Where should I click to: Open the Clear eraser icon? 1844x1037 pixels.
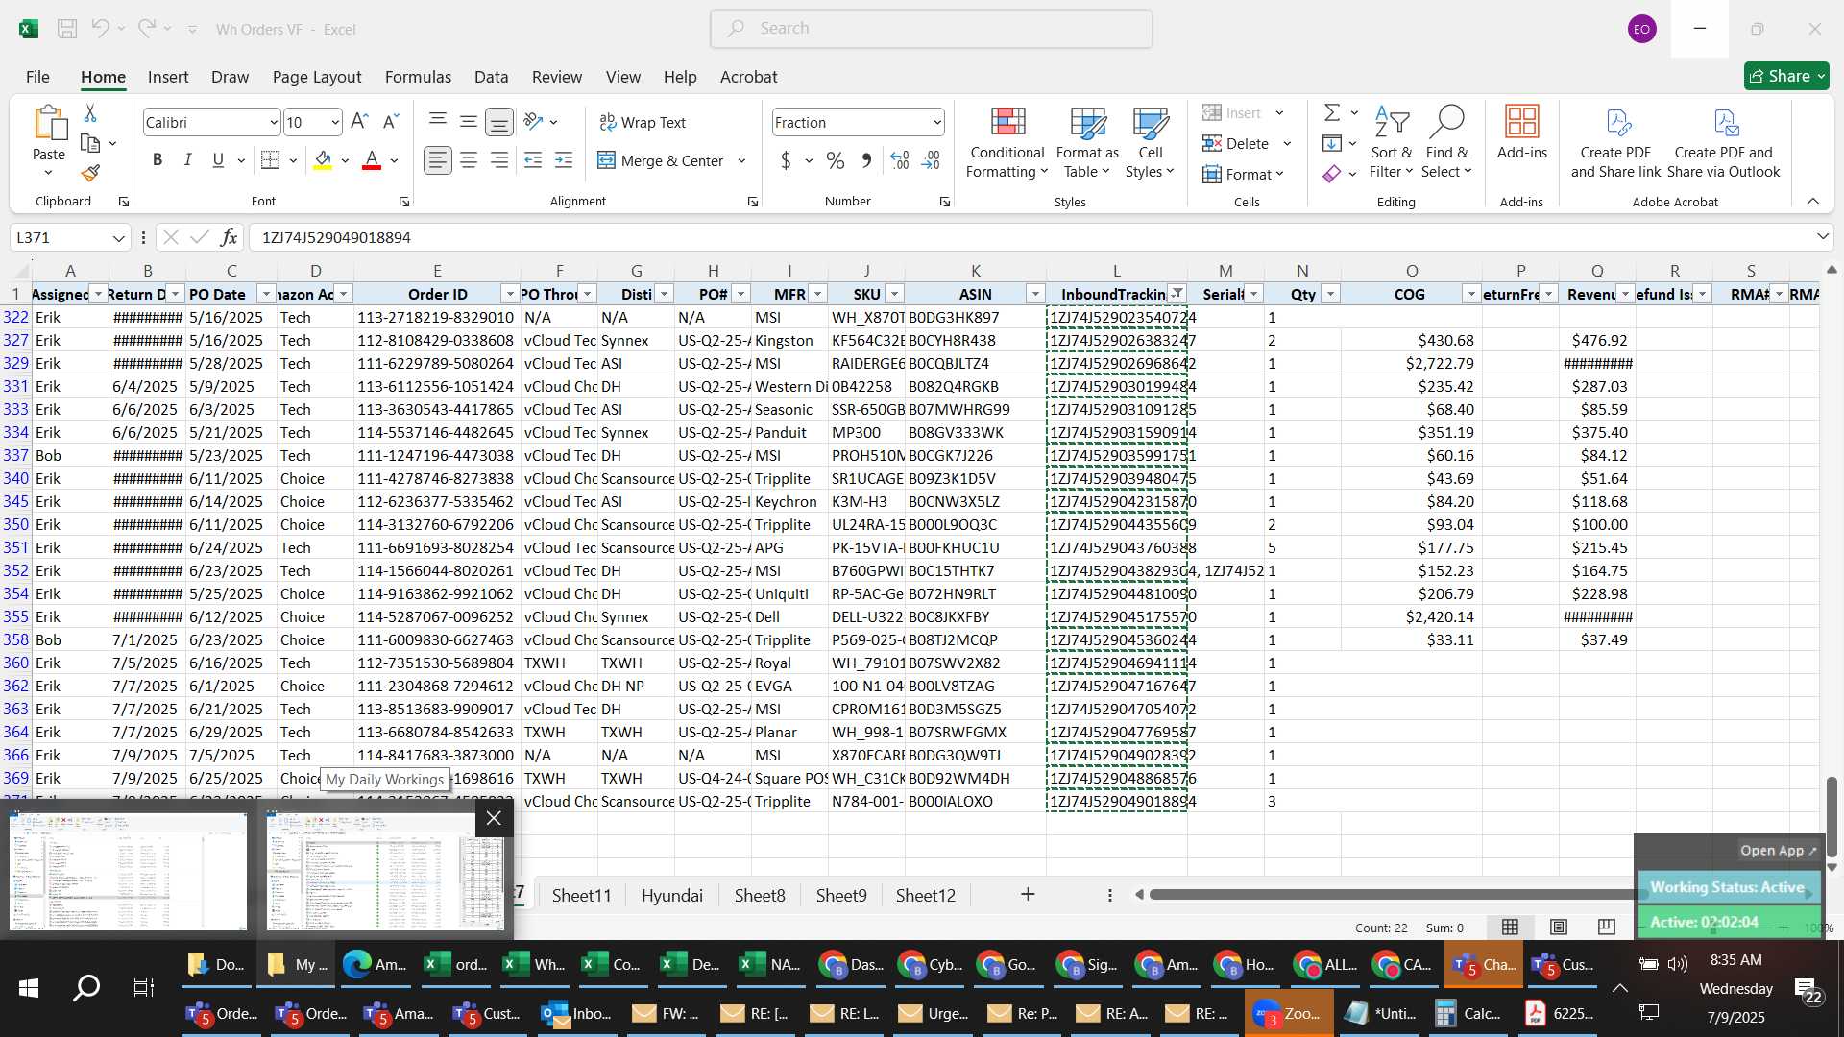[x=1332, y=174]
